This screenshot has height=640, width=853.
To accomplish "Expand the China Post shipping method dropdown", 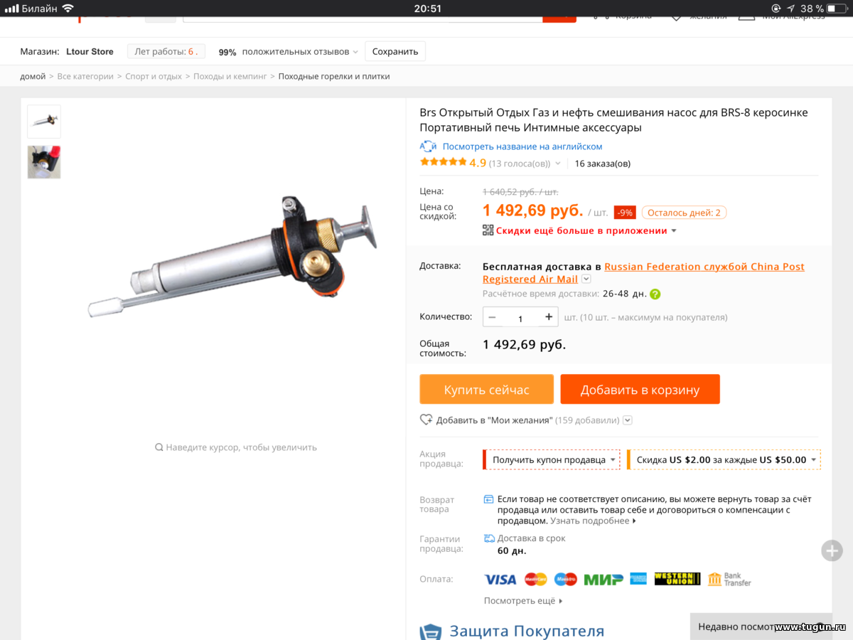I will tap(586, 279).
